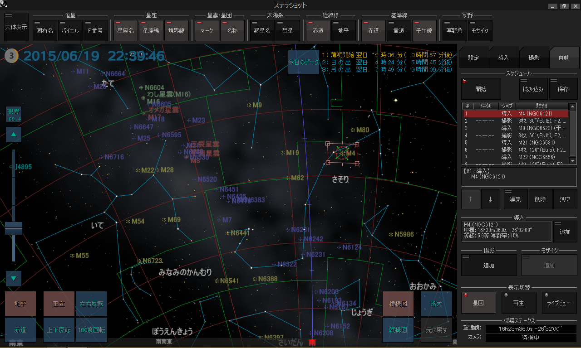Move schedule item up with ↑ arrow
Image resolution: width=581 pixels, height=348 pixels.
click(x=471, y=199)
